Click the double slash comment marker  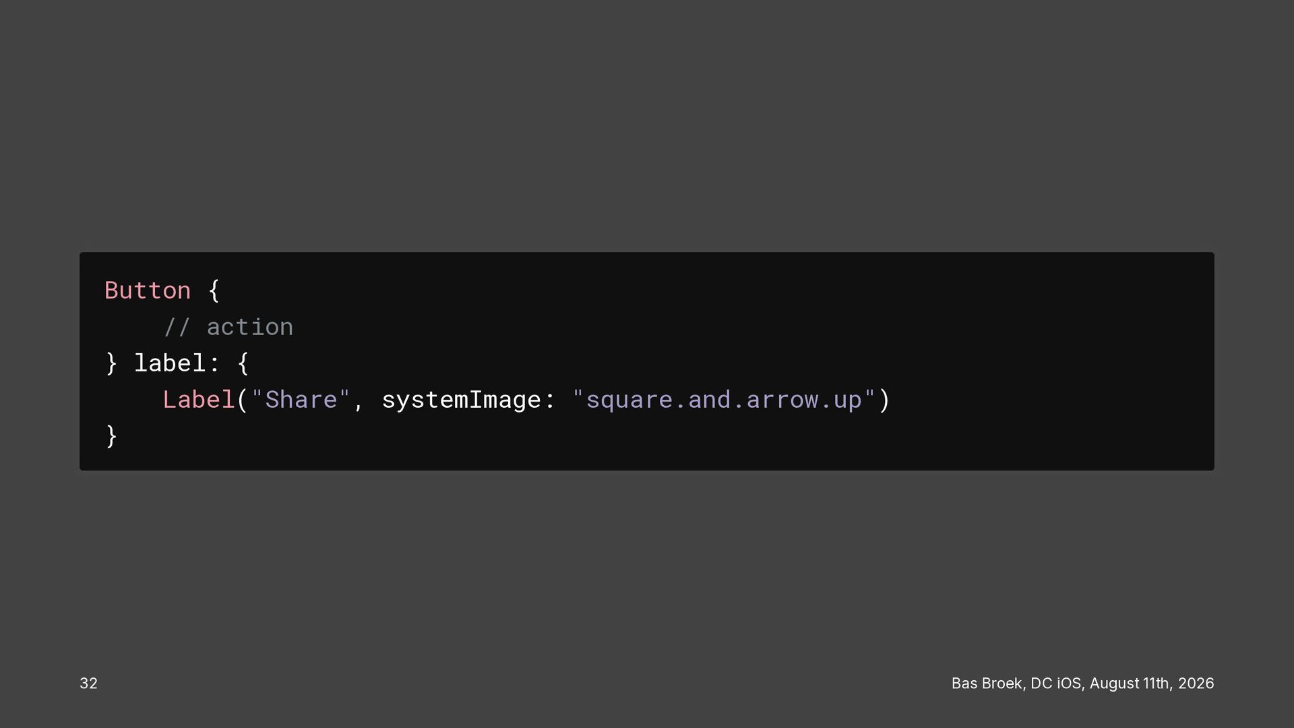pyautogui.click(x=177, y=327)
